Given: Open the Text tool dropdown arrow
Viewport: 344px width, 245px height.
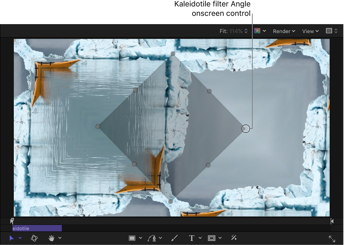Looking at the screenshot, I should point(200,238).
